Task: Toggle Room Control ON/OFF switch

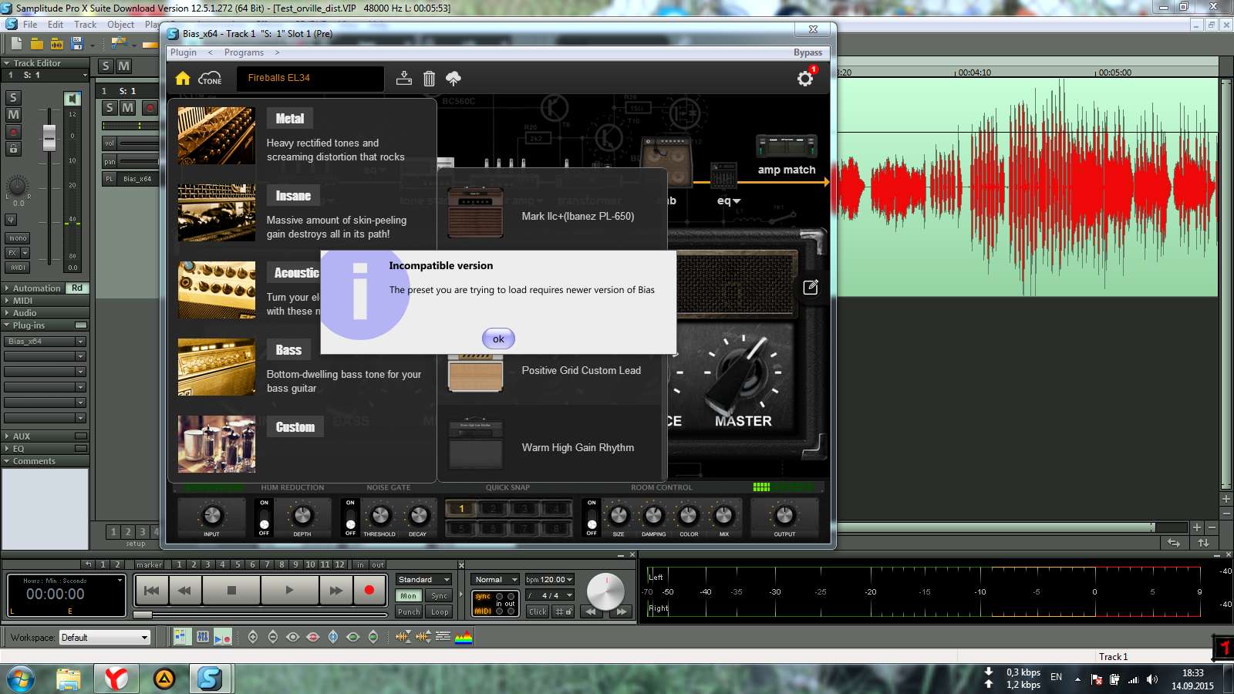Action: 592,518
